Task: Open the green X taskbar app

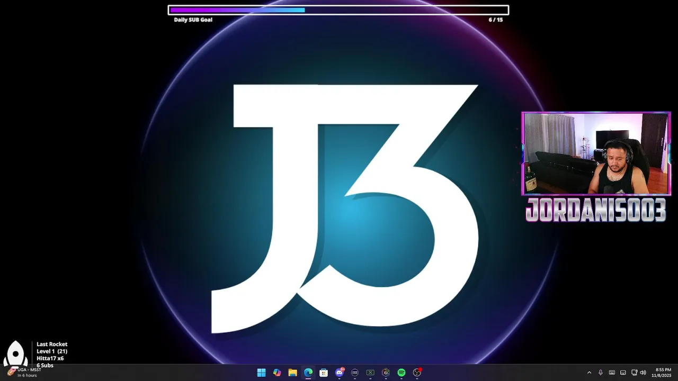Action: [370, 373]
